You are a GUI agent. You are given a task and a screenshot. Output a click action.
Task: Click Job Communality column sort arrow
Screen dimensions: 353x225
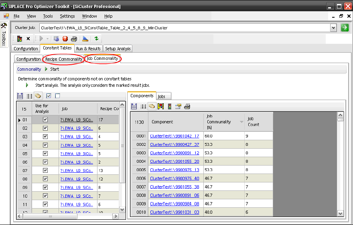coord(241,122)
